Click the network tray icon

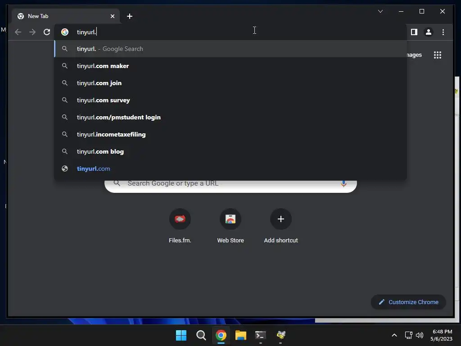pos(409,335)
